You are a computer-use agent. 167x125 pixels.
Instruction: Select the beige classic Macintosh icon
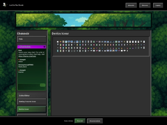click(x=63, y=42)
